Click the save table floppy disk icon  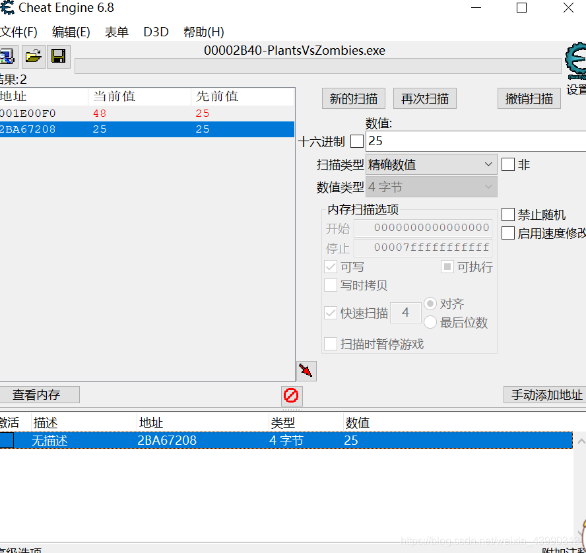(x=58, y=56)
